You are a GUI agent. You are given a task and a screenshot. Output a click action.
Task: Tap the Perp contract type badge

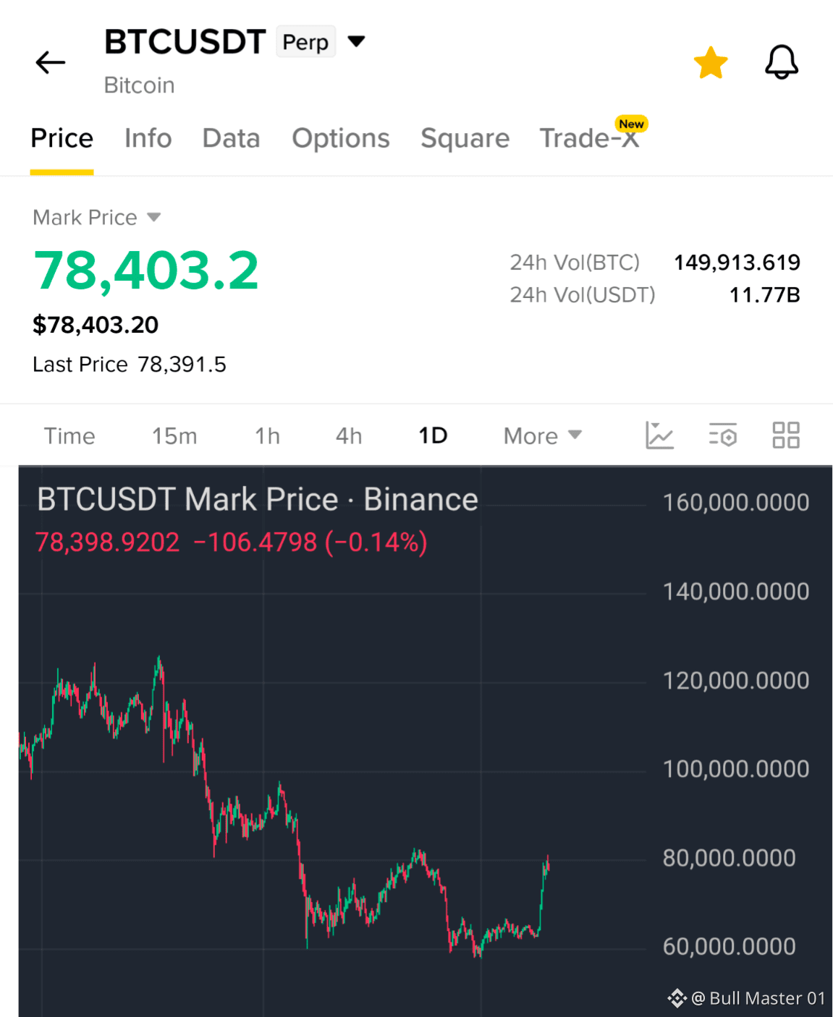tap(305, 43)
